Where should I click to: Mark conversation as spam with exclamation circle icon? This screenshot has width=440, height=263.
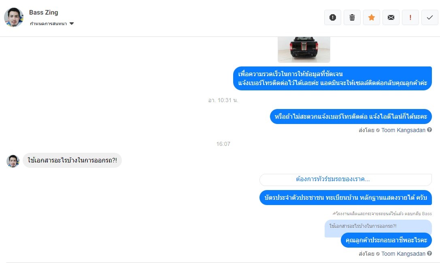pyautogui.click(x=332, y=17)
